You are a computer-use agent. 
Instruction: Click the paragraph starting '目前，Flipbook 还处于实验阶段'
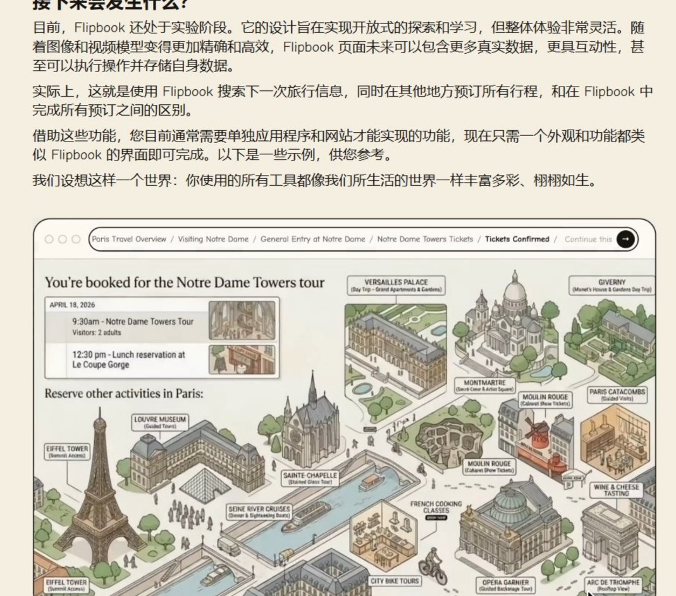[338, 47]
